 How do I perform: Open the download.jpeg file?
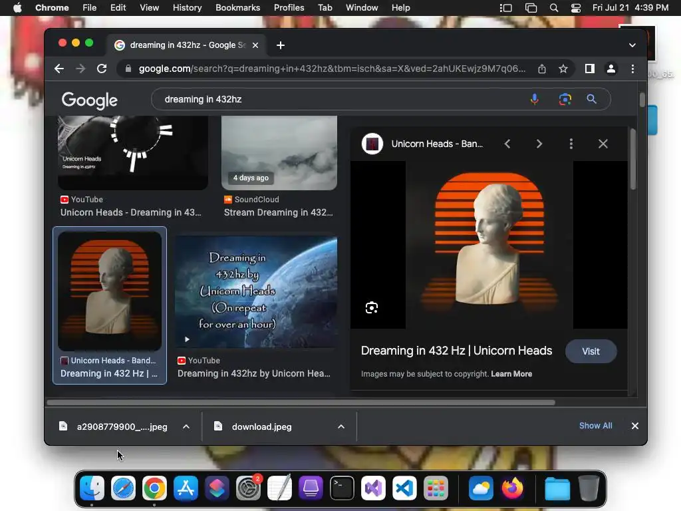point(261,426)
